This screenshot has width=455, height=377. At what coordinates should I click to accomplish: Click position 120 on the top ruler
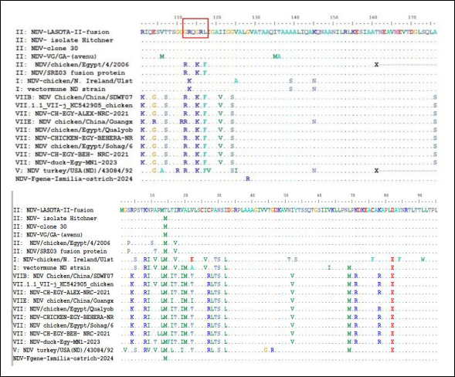[x=217, y=18]
